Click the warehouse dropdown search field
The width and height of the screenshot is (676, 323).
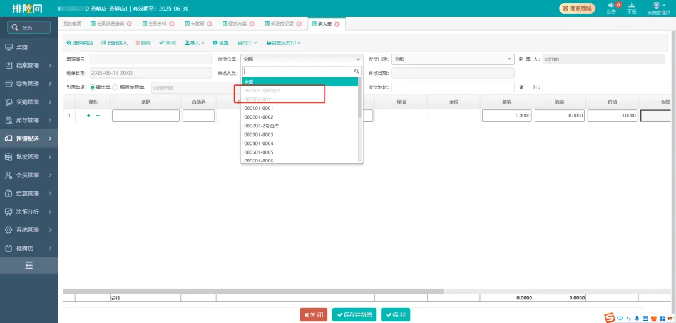pos(298,71)
